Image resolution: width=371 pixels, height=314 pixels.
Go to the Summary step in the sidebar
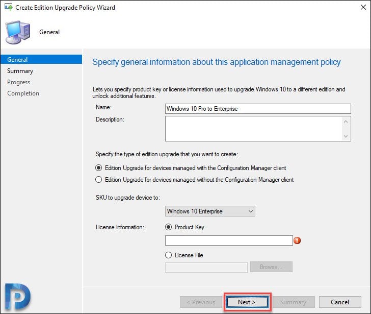pyautogui.click(x=20, y=71)
